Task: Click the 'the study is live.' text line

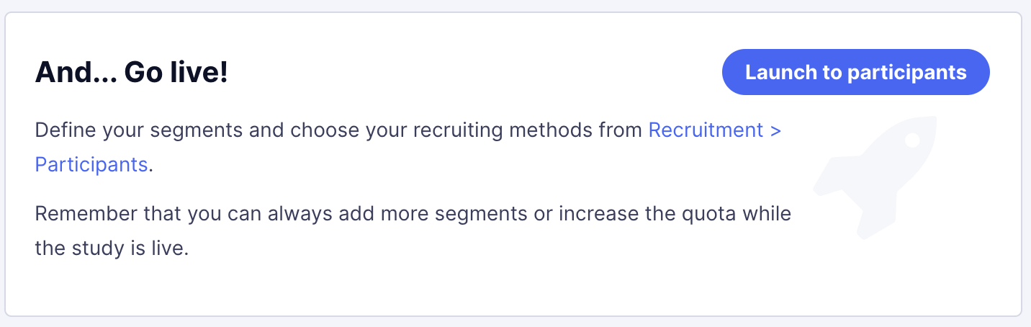Action: [x=112, y=249]
